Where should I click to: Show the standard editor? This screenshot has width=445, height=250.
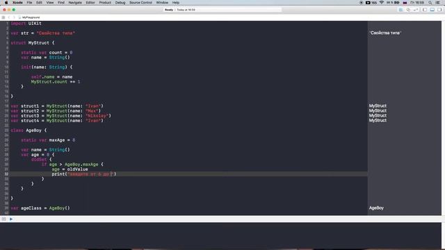[400, 10]
